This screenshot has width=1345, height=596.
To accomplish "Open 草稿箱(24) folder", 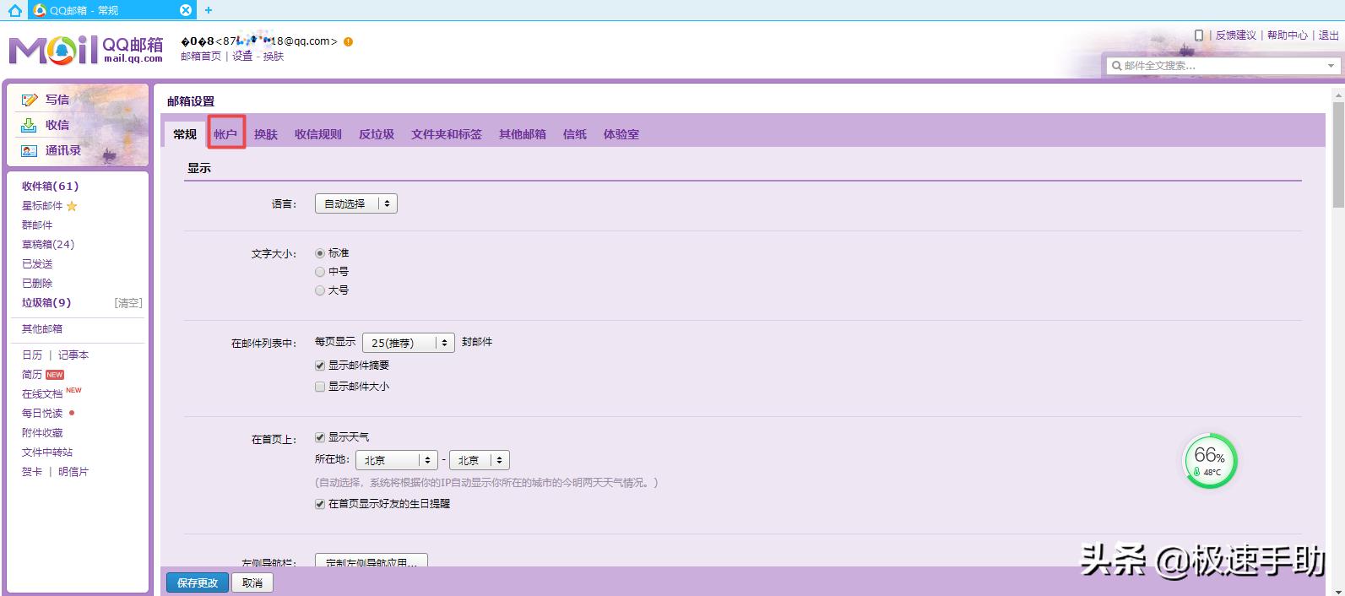I will tap(48, 245).
